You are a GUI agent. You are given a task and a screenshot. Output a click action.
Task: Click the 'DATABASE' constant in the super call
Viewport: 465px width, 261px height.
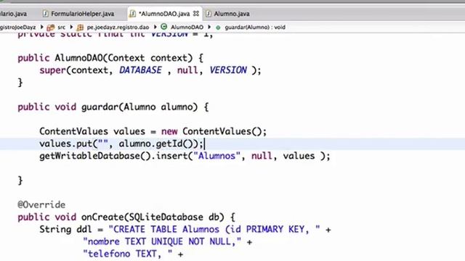[140, 70]
